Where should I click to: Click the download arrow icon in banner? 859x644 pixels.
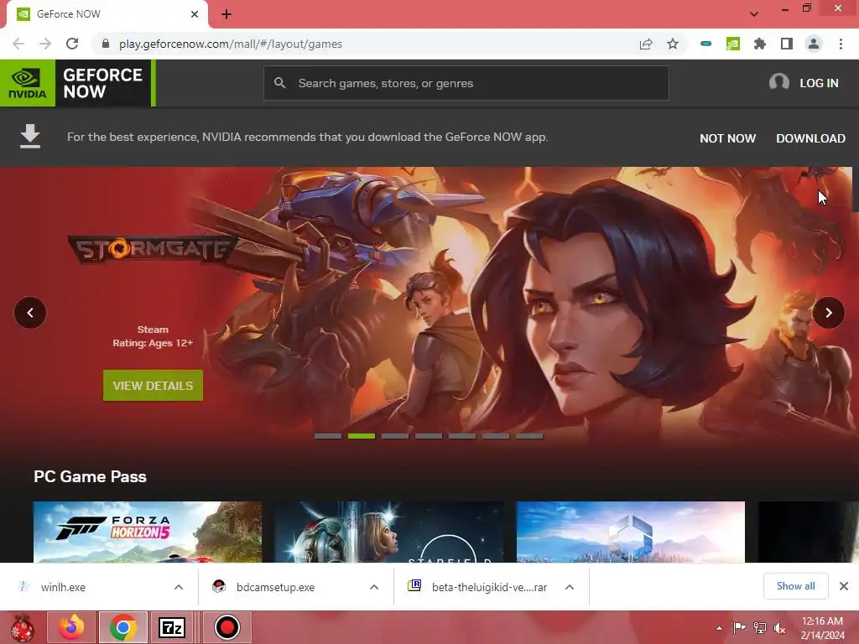pyautogui.click(x=30, y=137)
